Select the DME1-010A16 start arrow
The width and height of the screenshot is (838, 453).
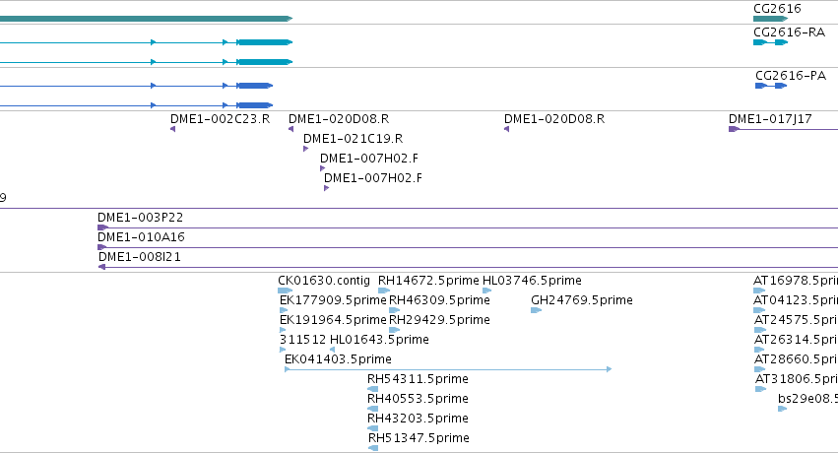pyautogui.click(x=101, y=247)
